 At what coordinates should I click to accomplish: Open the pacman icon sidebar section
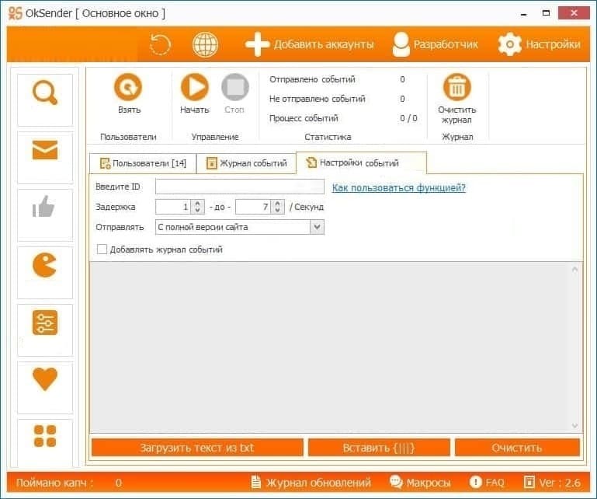pyautogui.click(x=45, y=273)
